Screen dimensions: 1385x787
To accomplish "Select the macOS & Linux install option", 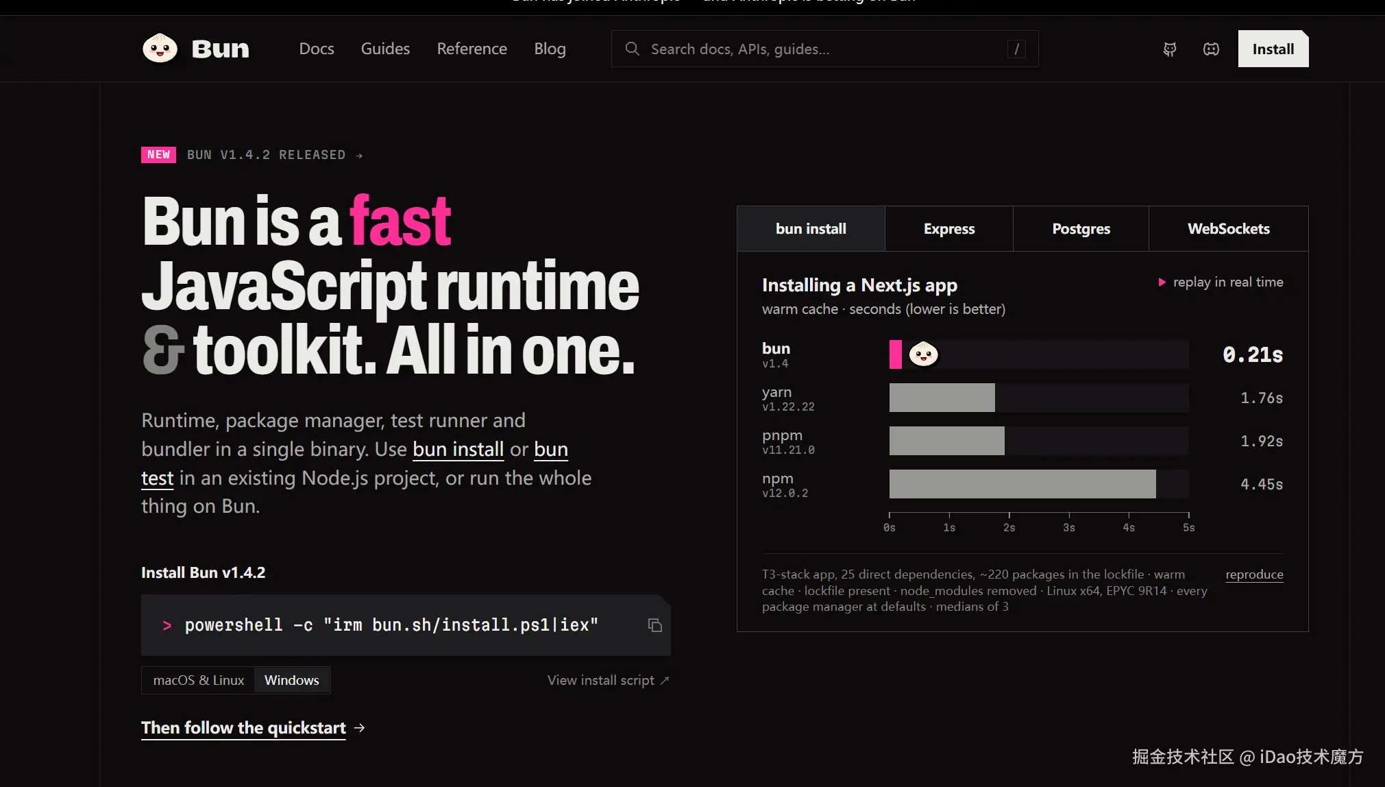I will click(x=198, y=680).
